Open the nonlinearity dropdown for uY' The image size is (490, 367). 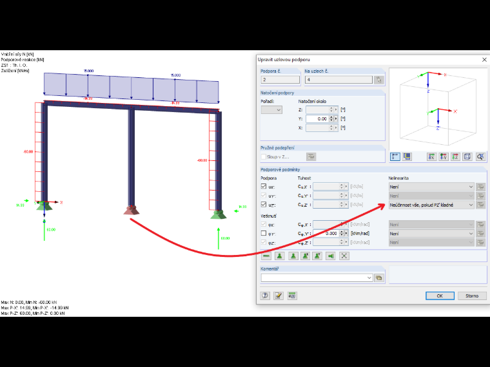point(431,196)
